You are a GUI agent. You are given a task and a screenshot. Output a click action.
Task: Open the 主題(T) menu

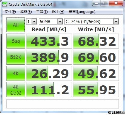click(x=42, y=12)
